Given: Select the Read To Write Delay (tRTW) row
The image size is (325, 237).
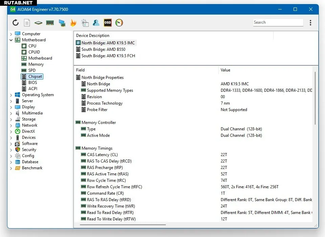Looking at the screenshot, I should (x=194, y=219).
